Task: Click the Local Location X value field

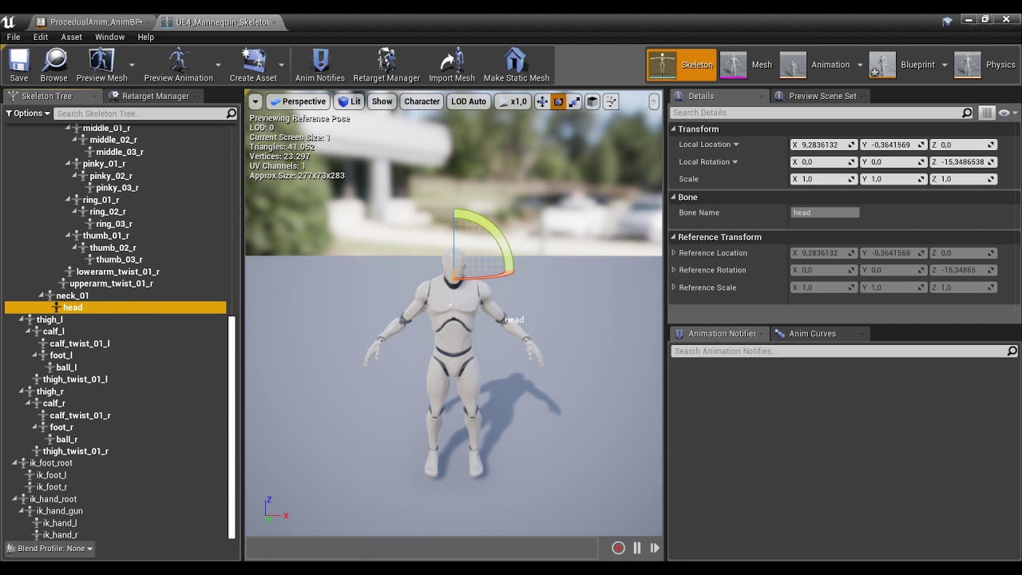Action: 822,145
